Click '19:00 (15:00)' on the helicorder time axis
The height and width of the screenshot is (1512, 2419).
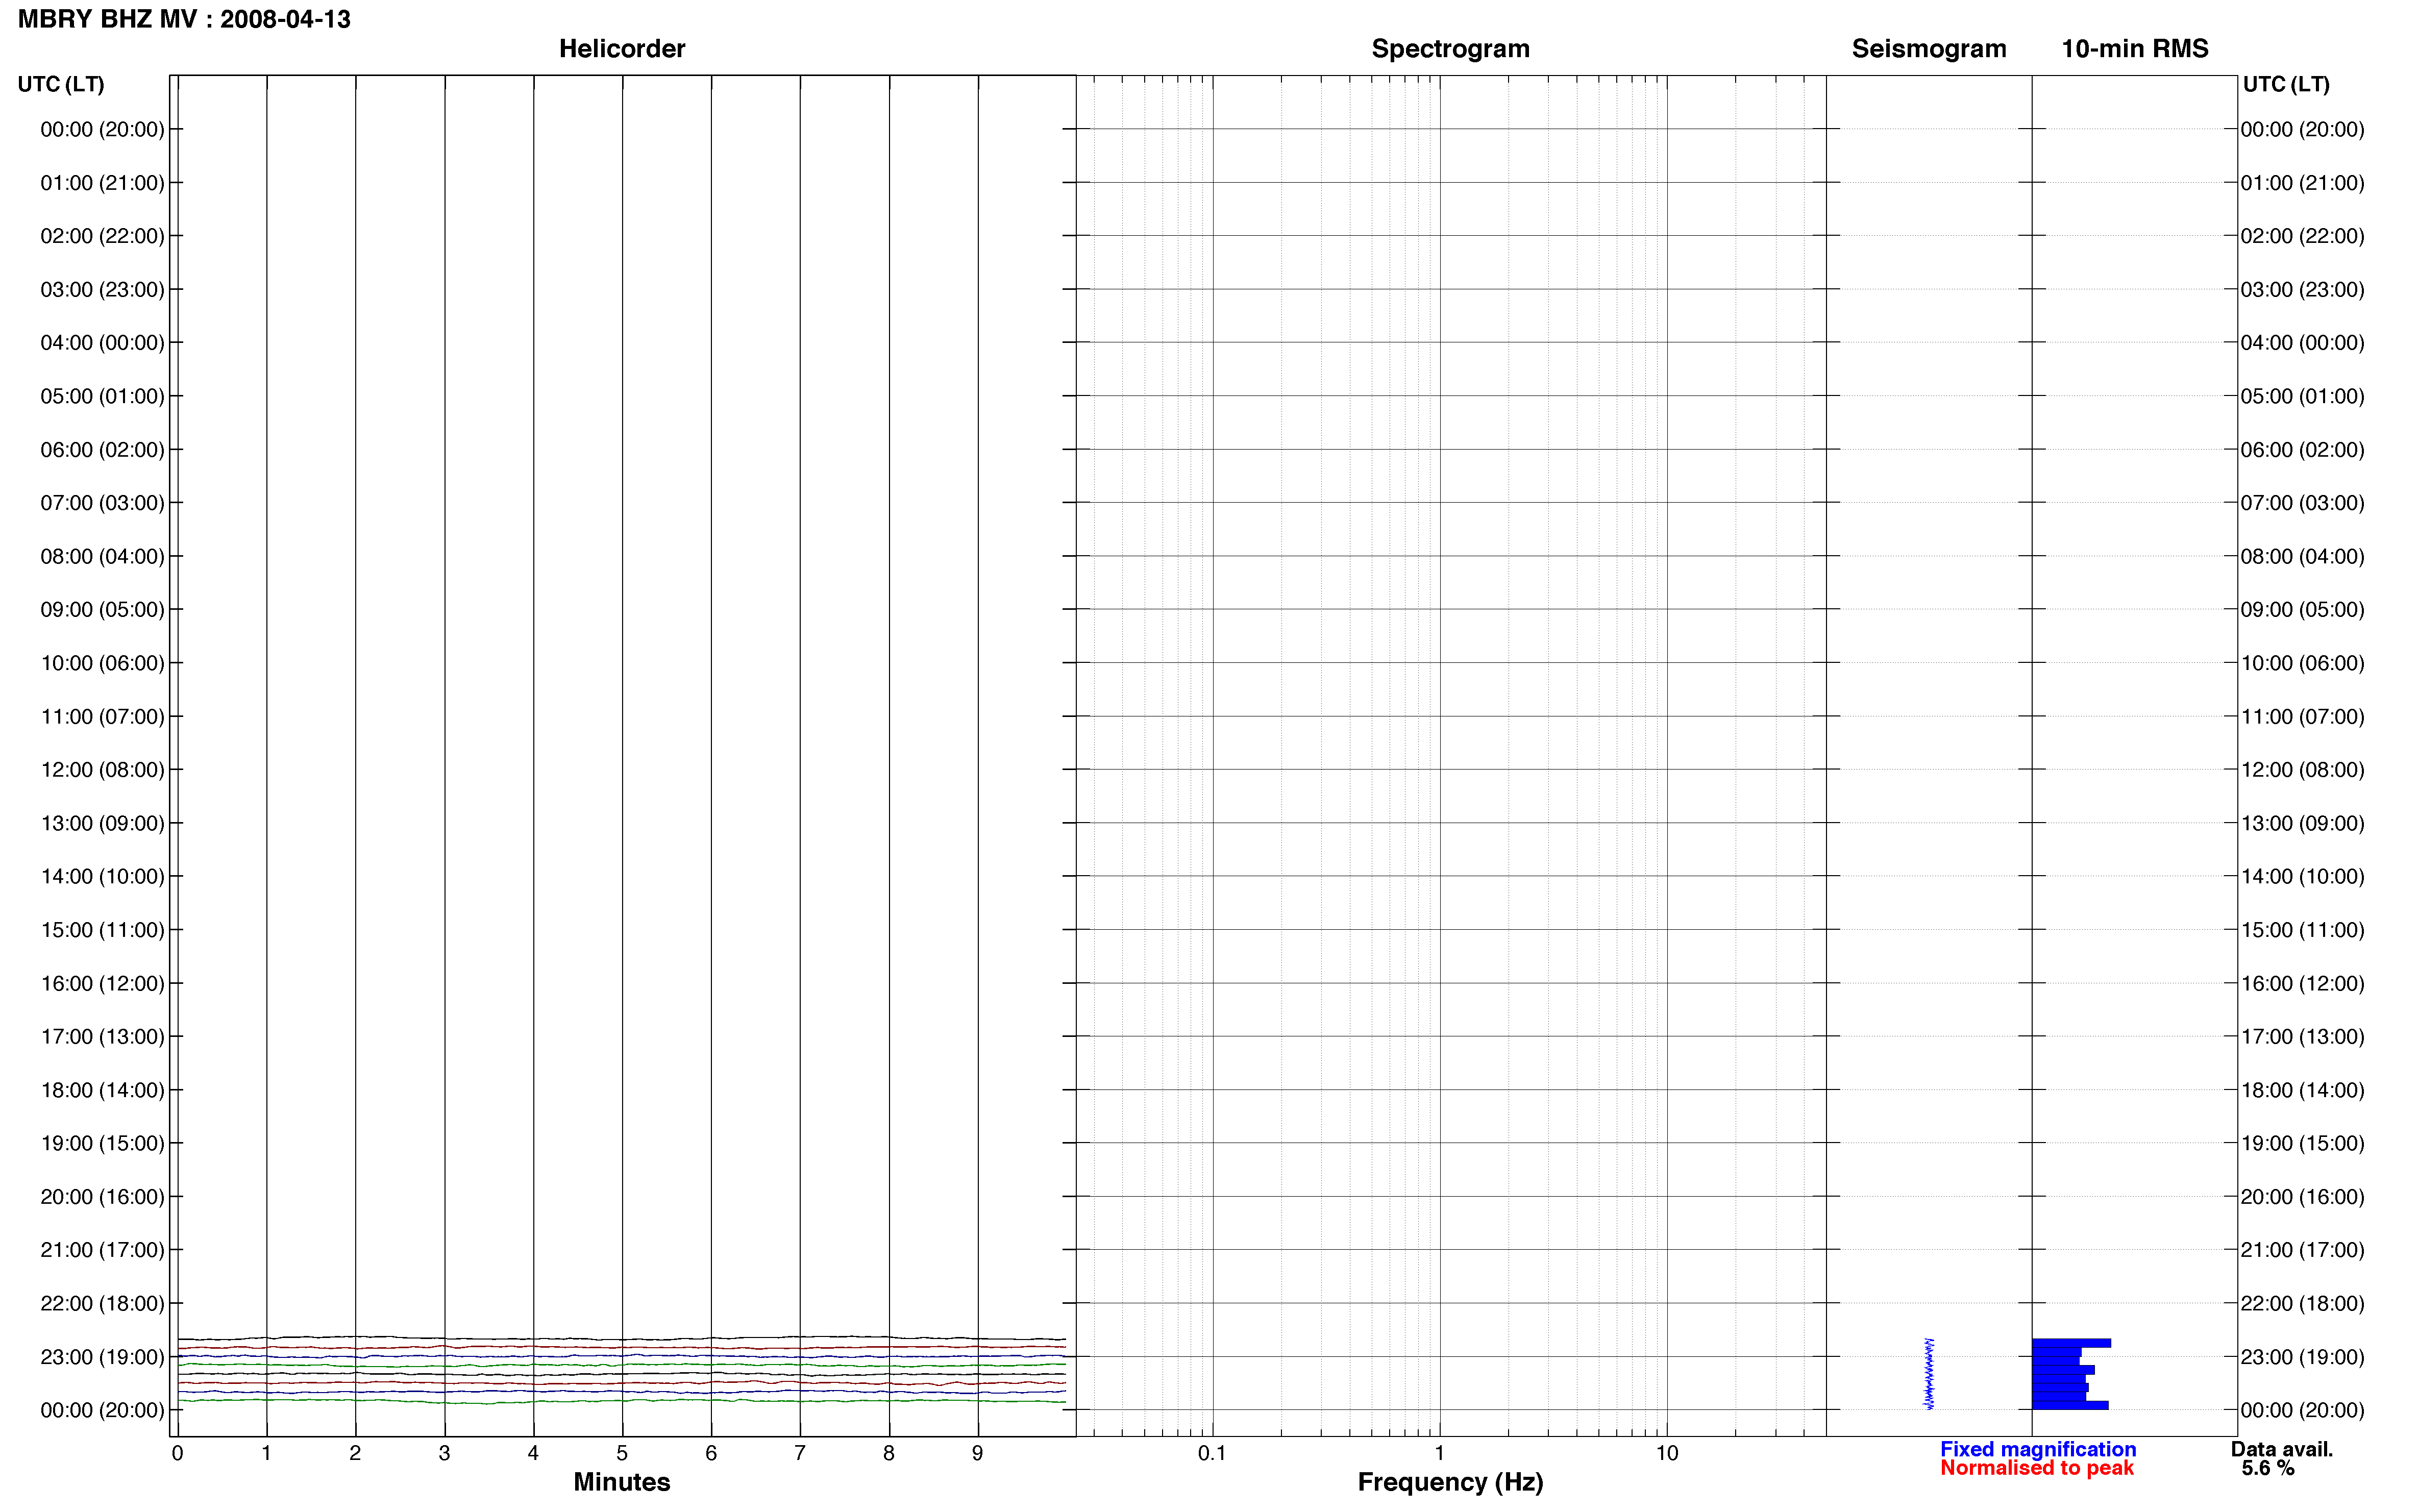(x=102, y=1143)
